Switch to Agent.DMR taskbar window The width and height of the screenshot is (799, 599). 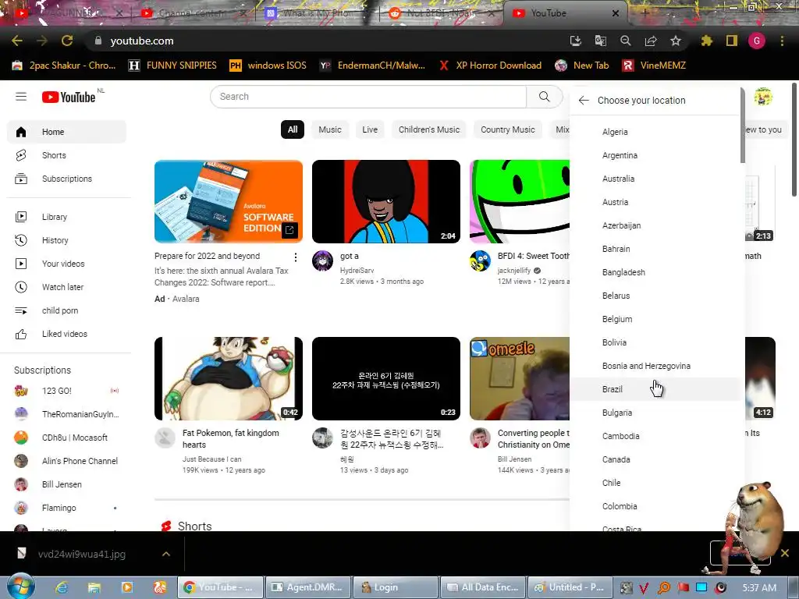click(x=307, y=587)
